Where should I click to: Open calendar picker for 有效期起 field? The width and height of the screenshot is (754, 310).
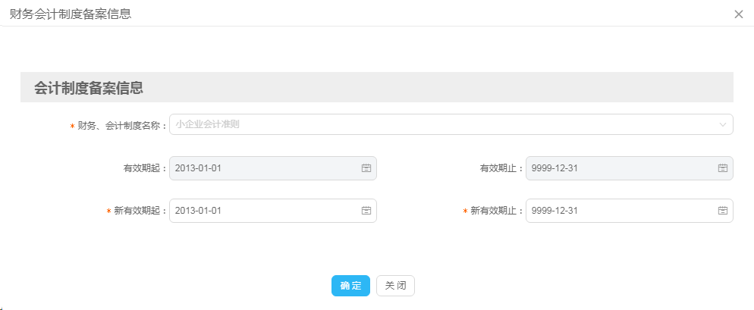366,168
